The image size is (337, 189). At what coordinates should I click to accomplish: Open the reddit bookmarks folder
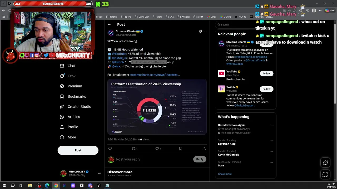[x=198, y=17]
